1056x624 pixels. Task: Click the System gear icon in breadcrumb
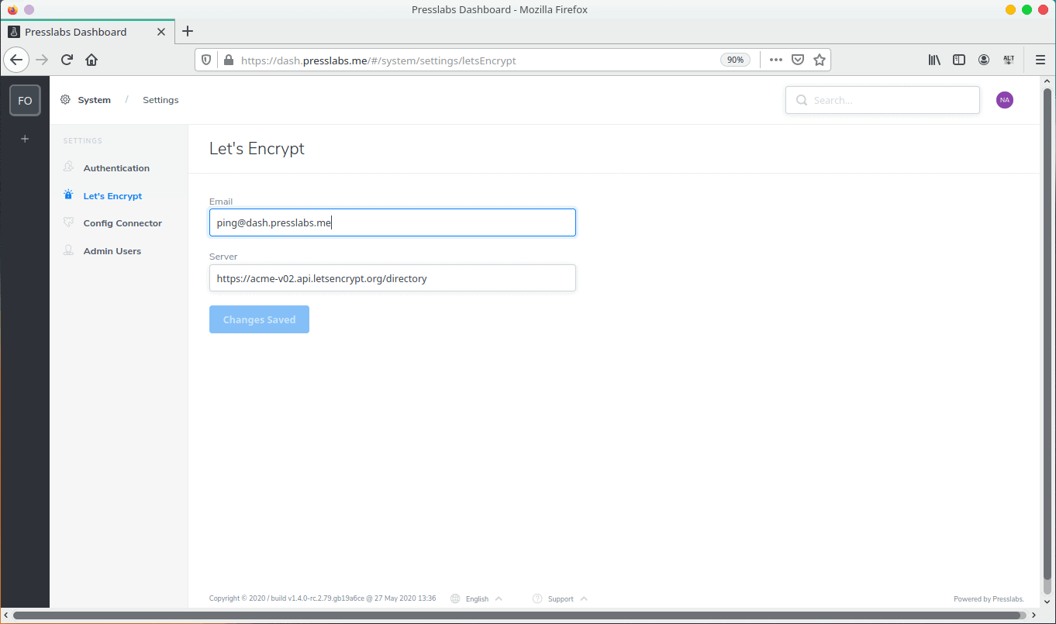tap(66, 100)
